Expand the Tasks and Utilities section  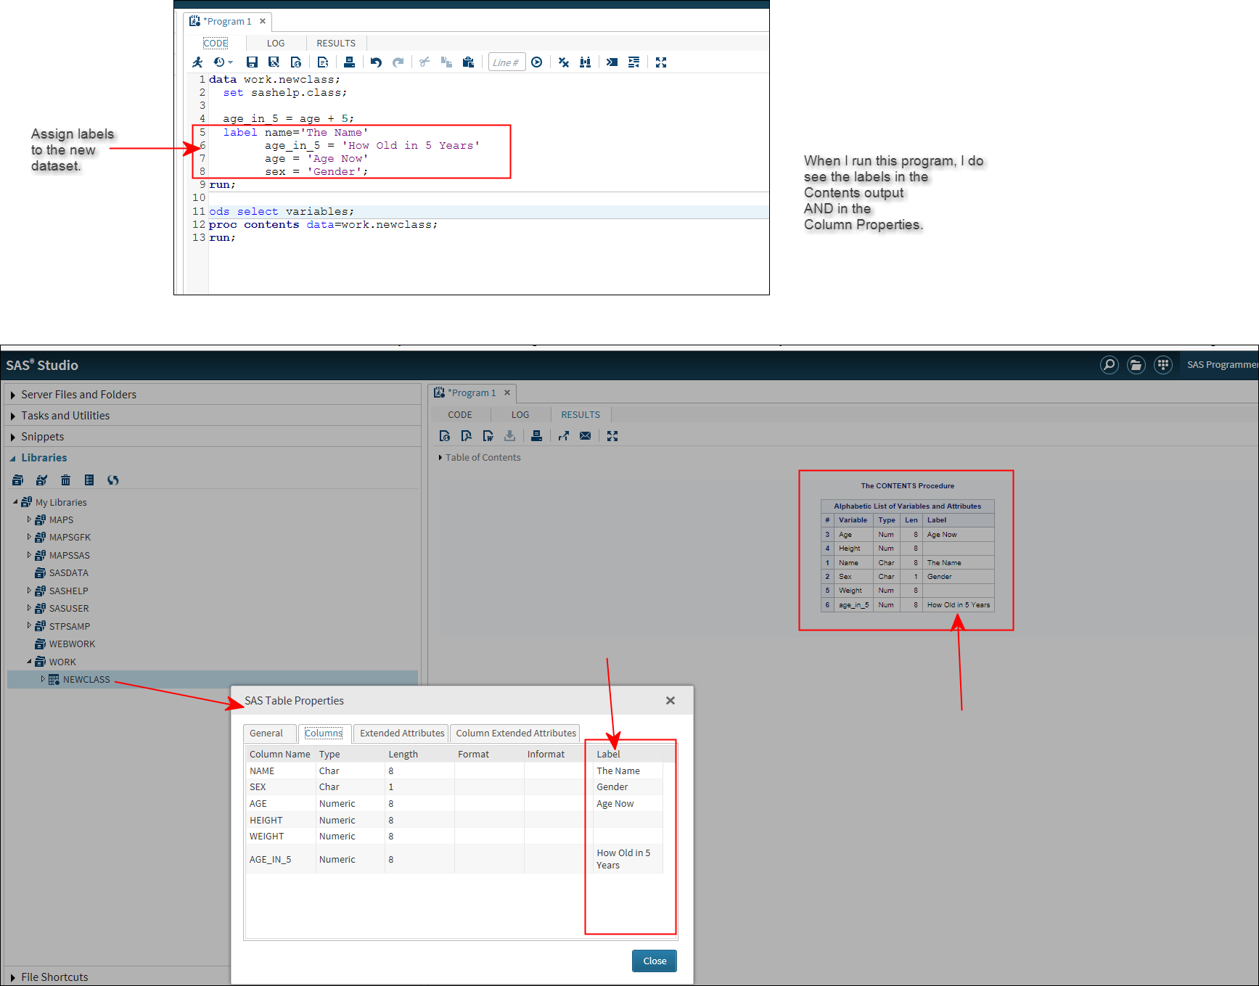[x=13, y=416]
